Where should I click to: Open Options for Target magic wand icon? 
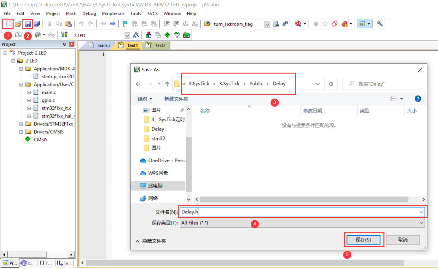pyautogui.click(x=136, y=35)
